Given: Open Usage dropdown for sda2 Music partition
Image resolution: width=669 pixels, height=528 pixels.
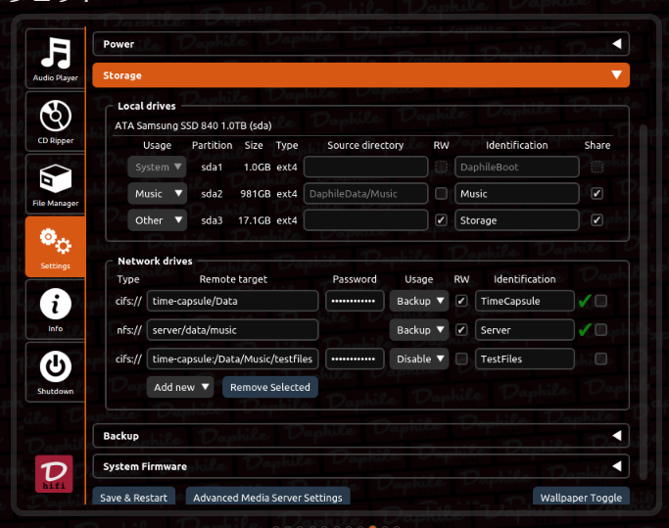Looking at the screenshot, I should click(x=158, y=194).
